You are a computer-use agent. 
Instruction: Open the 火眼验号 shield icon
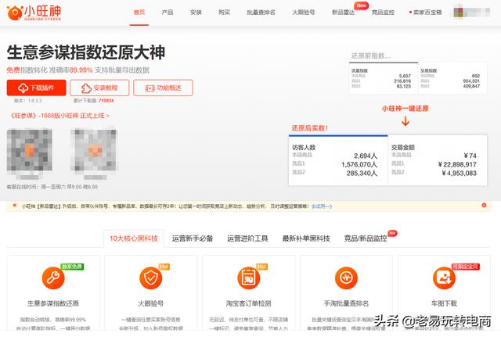pos(150,277)
